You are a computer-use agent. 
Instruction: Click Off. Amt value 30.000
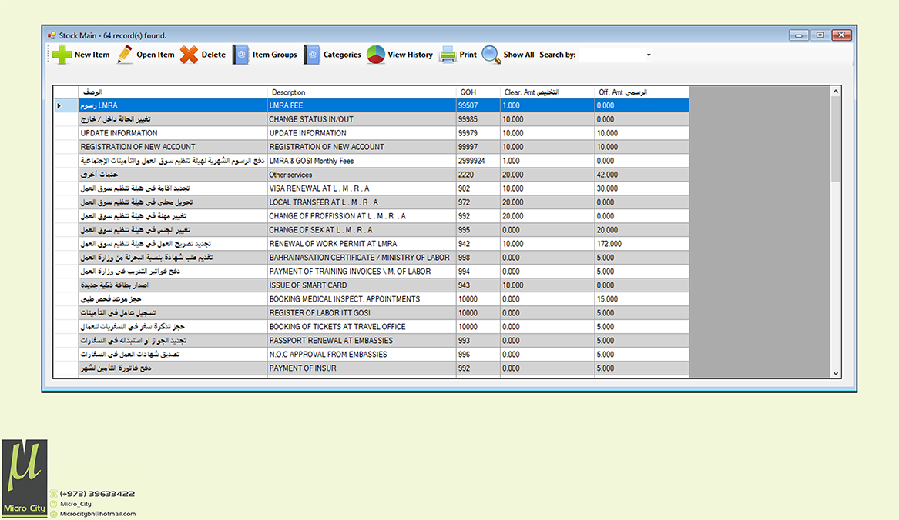[642, 188]
